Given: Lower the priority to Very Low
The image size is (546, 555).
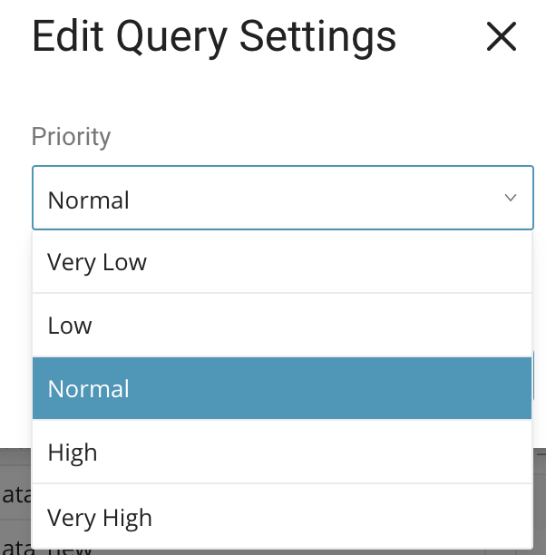Looking at the screenshot, I should 97,262.
